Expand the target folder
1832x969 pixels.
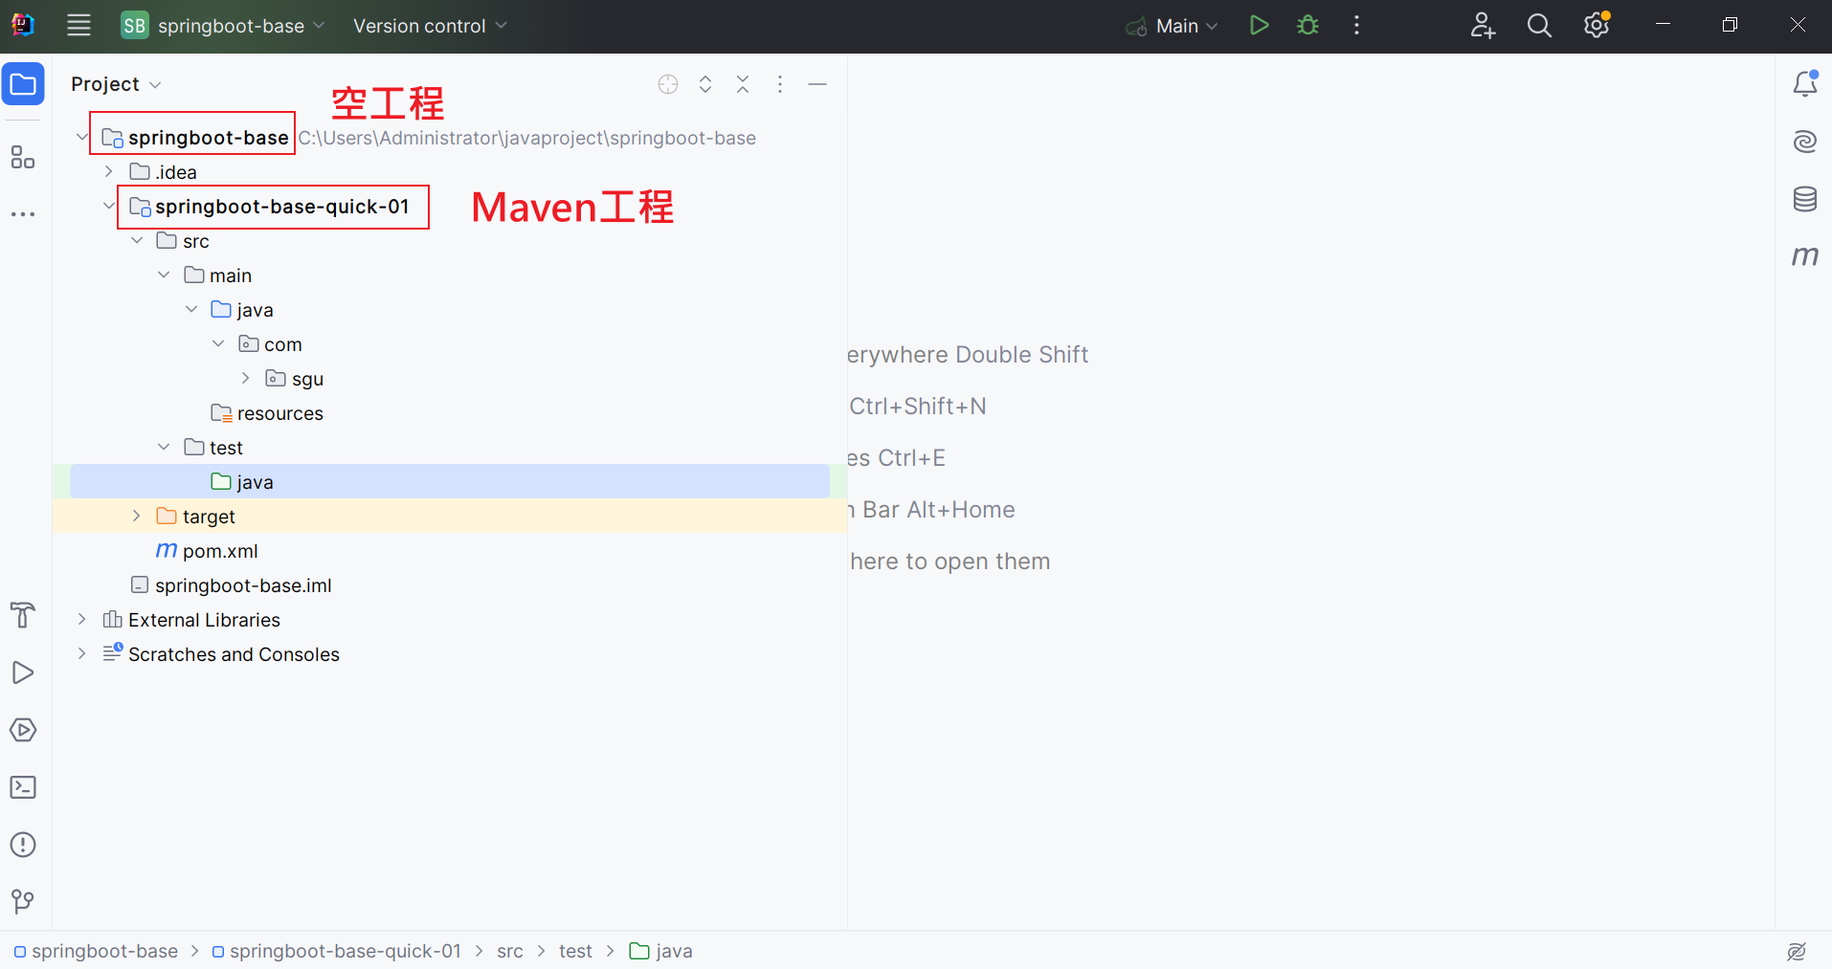[137, 517]
